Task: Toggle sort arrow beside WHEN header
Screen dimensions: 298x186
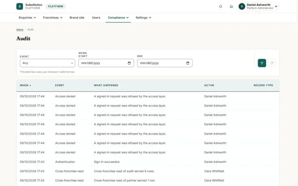Action: [x=30, y=85]
